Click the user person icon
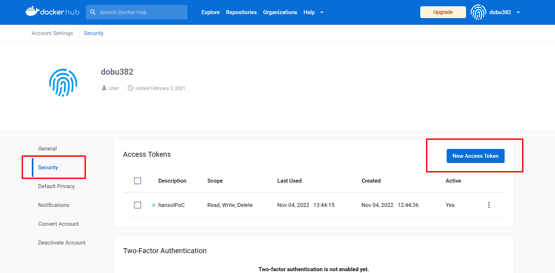 (x=104, y=88)
